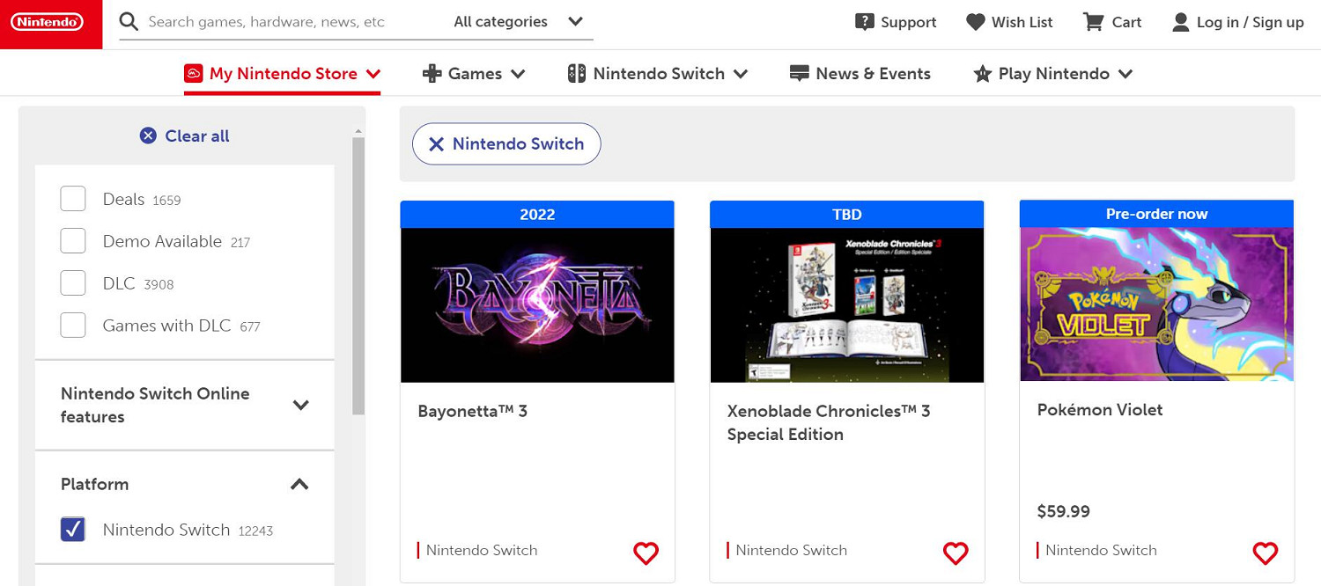Uncheck the Nintendo Switch platform checkbox
1321x586 pixels.
(x=73, y=530)
